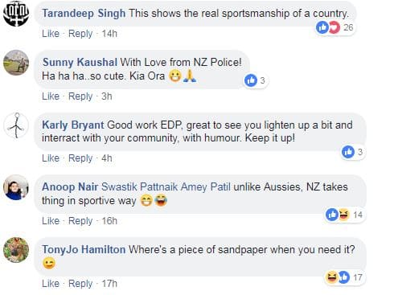Click the 14h timestamp on Tarandeep's comment
This screenshot has height=295, width=394.
pos(109,34)
